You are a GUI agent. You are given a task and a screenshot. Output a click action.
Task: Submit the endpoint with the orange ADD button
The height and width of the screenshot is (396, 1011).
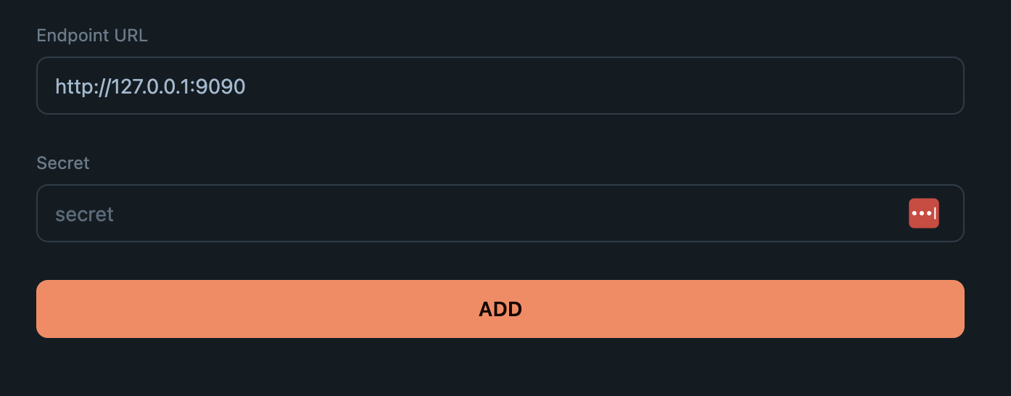[500, 309]
